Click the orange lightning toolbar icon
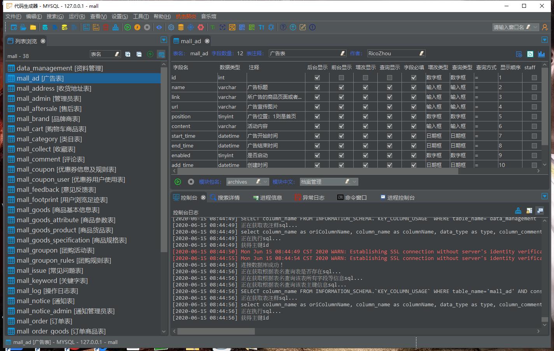This screenshot has width=554, height=351. pos(137,27)
